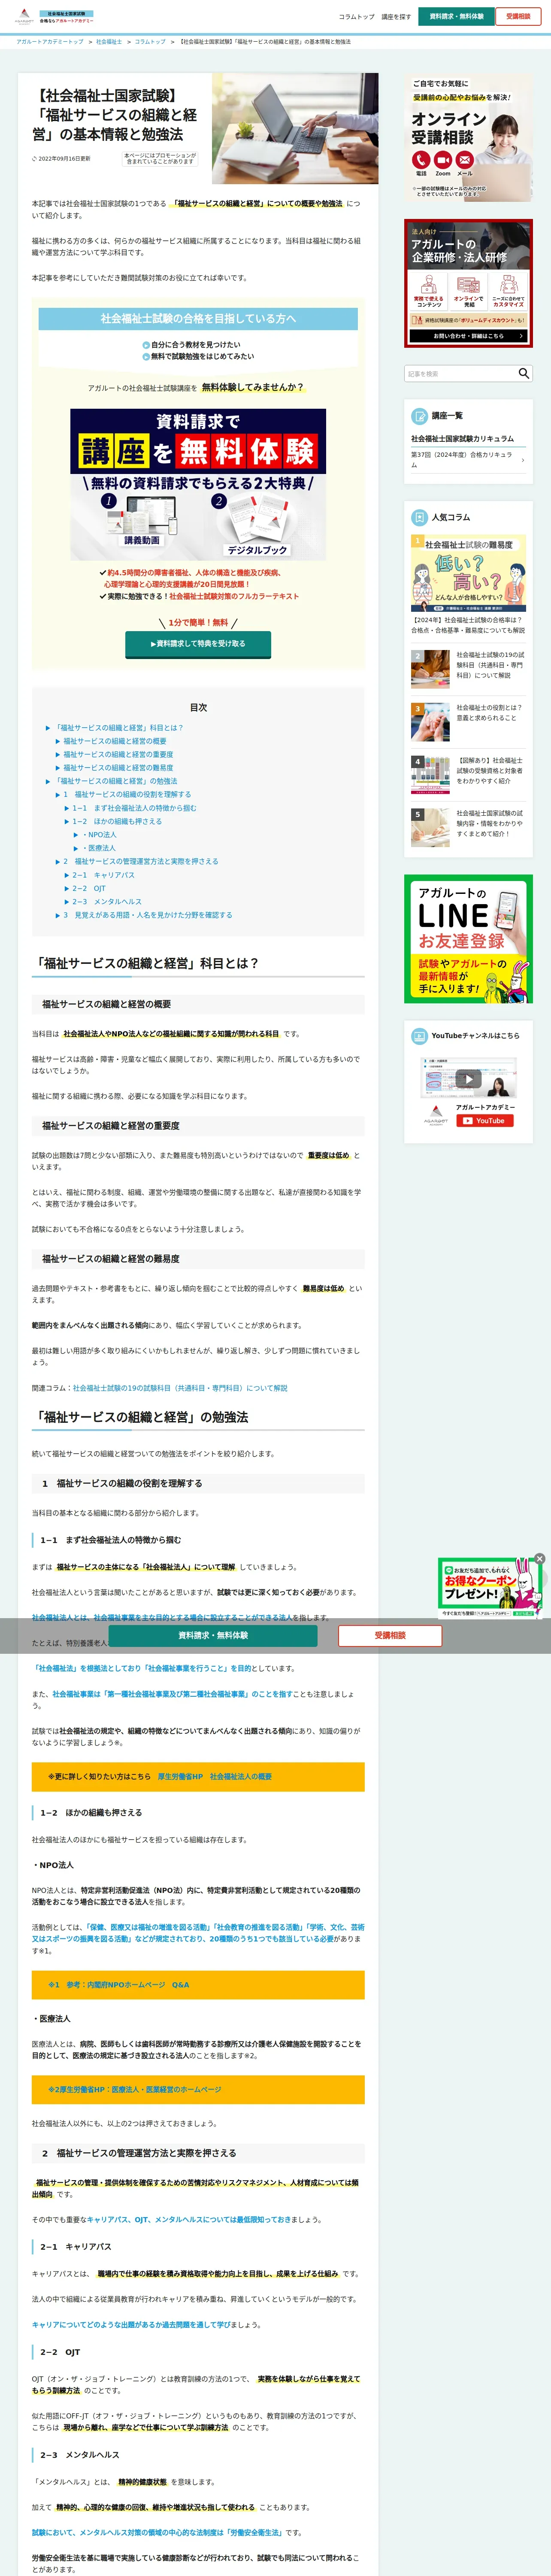Open rank 1 column thumbnail on 試験の難易度
551x2576 pixels.
pyautogui.click(x=468, y=573)
